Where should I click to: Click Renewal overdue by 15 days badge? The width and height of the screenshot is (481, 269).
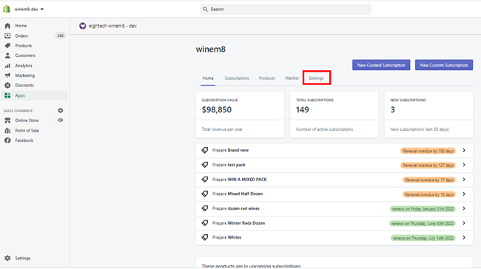click(429, 194)
